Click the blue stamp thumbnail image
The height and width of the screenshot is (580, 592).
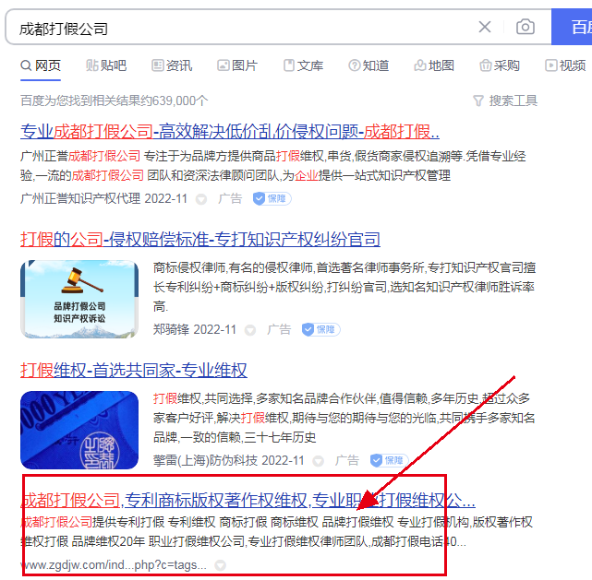click(79, 430)
